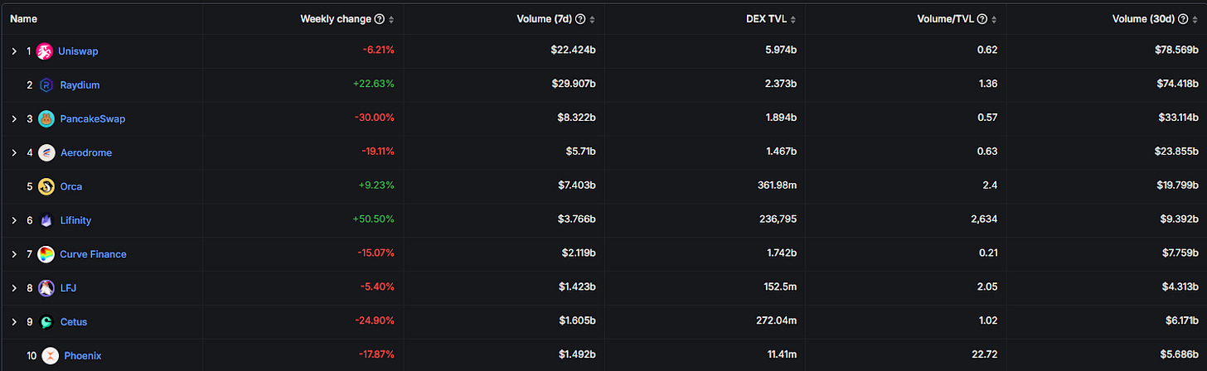This screenshot has height=371, width=1207.
Task: Click the Name column header
Action: pos(23,19)
